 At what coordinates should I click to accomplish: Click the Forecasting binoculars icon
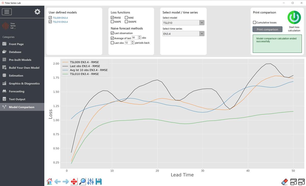[x=4, y=91]
